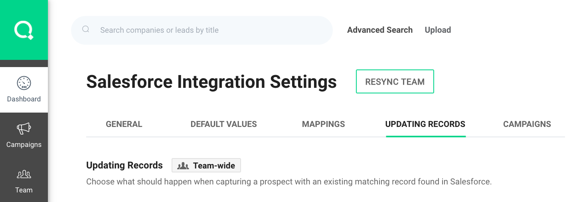The image size is (569, 202).
Task: Open Dashboard via the gauge icon
Action: click(x=24, y=83)
